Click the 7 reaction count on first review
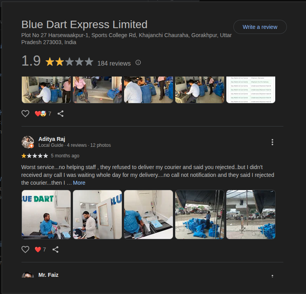The image size is (306, 294). pyautogui.click(x=50, y=114)
